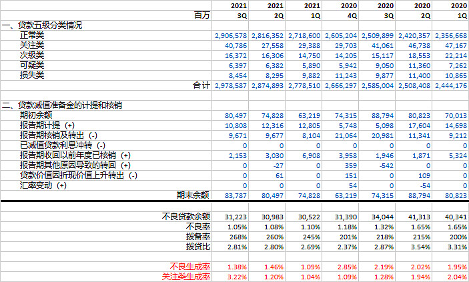Viewport: 469px width, 282px height.
Task: Click section header 二、贷款减值准备金的计提和核销
Action: pyautogui.click(x=62, y=105)
